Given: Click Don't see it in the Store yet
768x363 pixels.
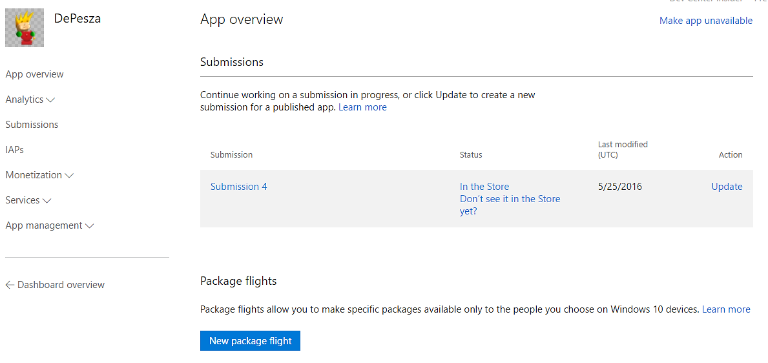Looking at the screenshot, I should 510,205.
